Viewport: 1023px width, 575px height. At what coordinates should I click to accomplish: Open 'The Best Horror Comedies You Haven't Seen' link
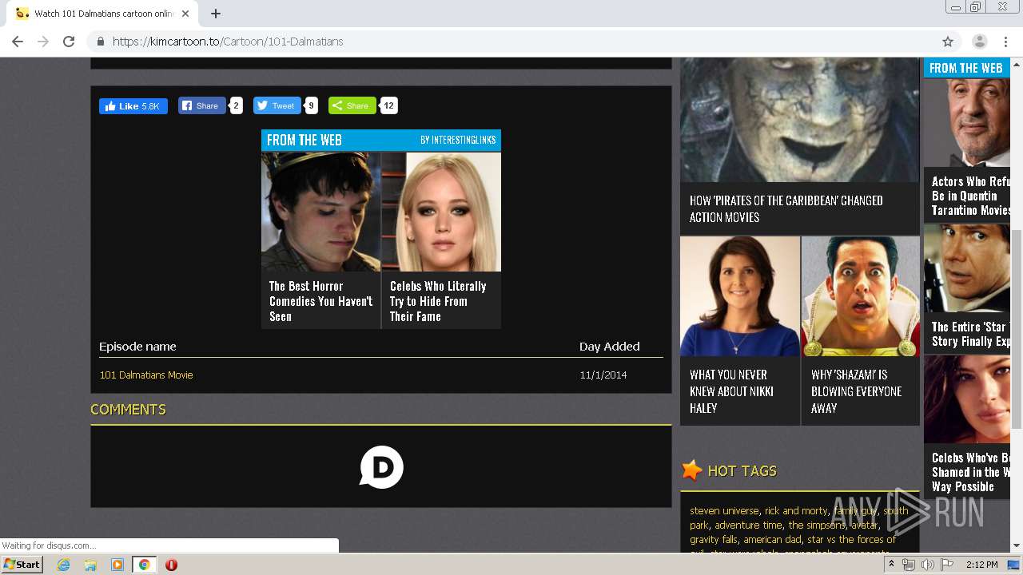(320, 301)
